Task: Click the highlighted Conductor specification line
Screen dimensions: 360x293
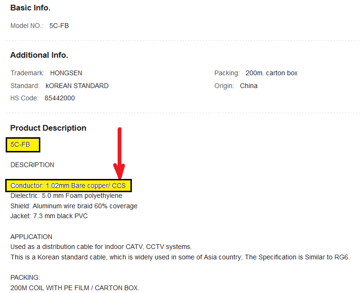Action: [x=68, y=186]
